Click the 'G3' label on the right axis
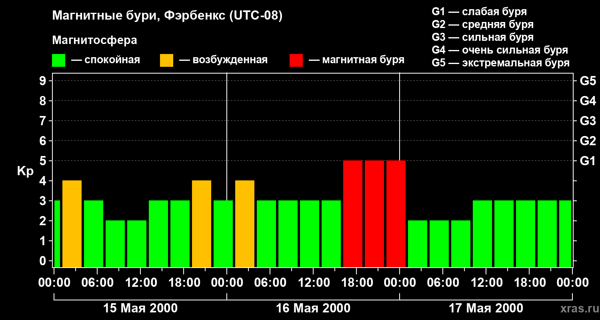Screen dimensions: 600x320 click(x=588, y=121)
